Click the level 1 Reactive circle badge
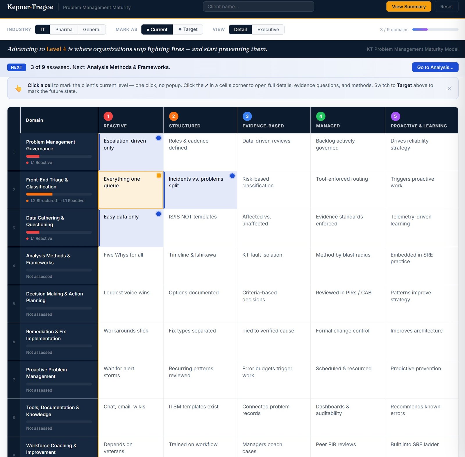 point(108,116)
